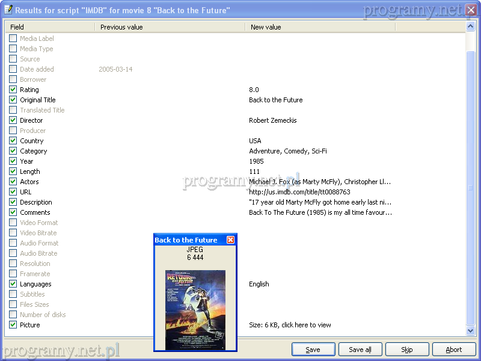
Task: Click 'Size: 6 KB, click here to view'
Action: [290, 325]
